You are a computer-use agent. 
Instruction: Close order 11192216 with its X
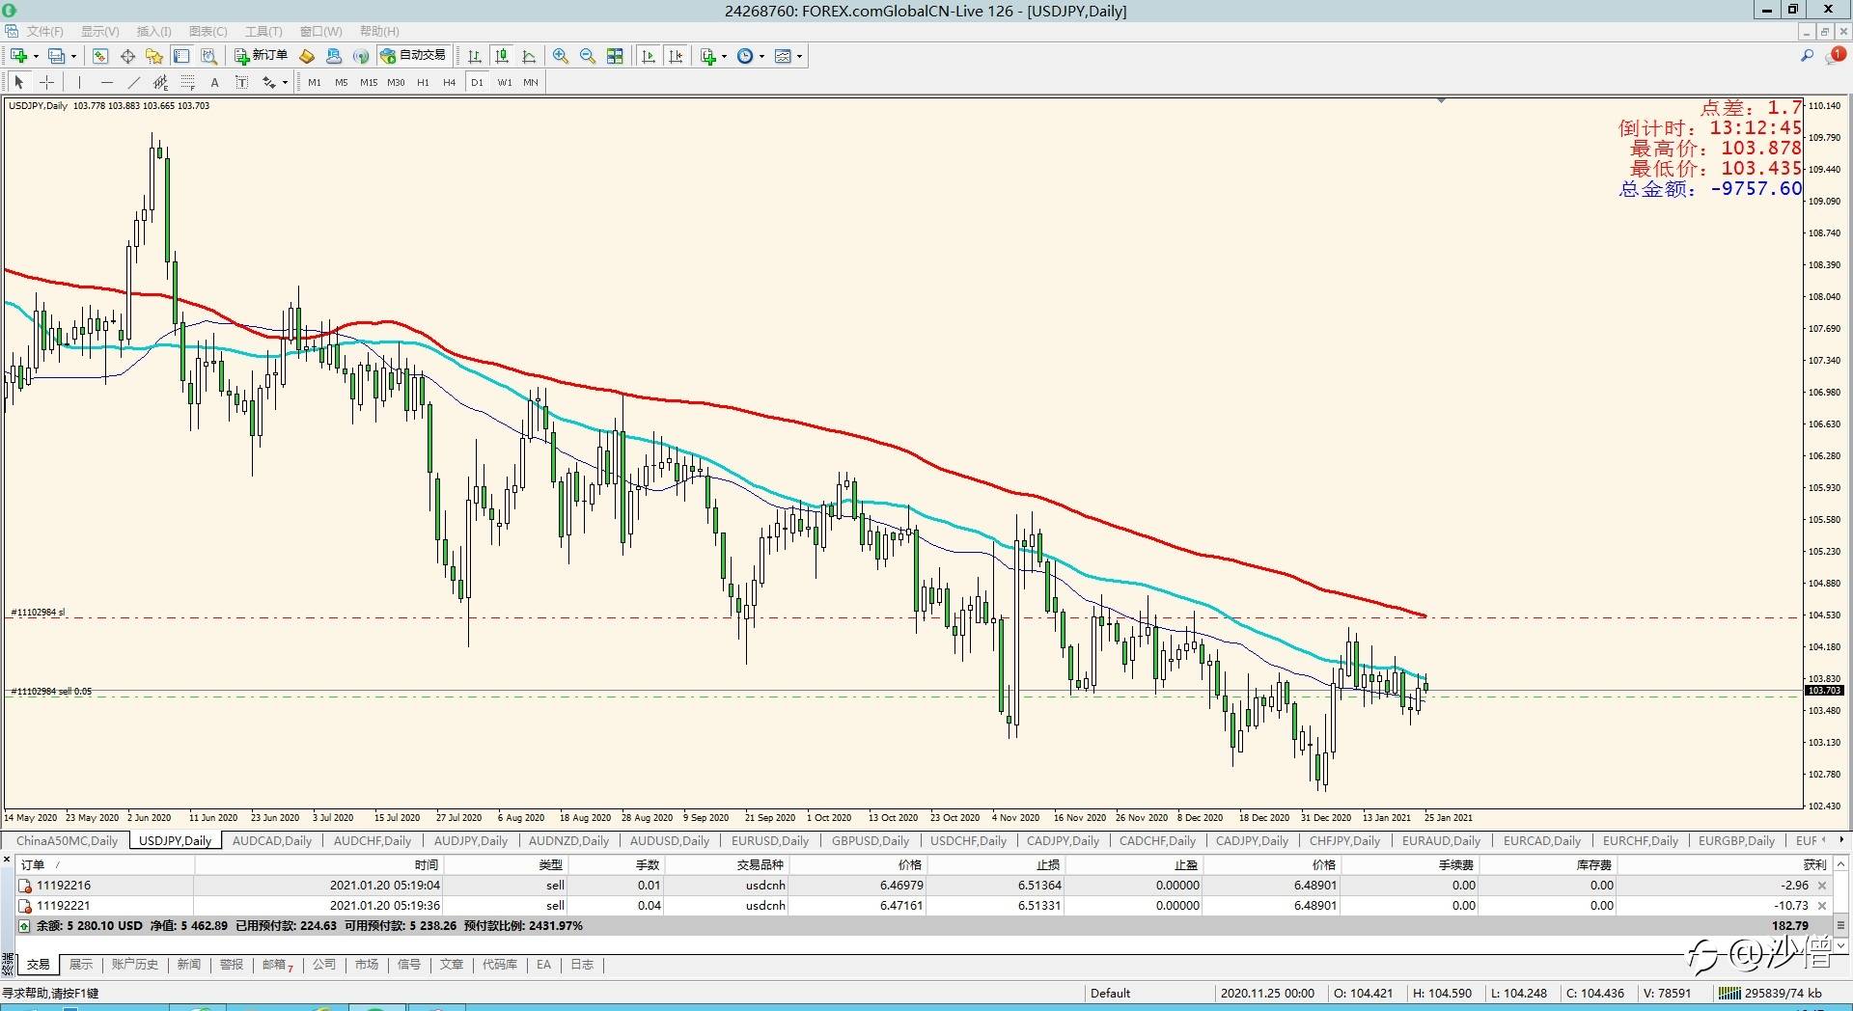[1822, 886]
